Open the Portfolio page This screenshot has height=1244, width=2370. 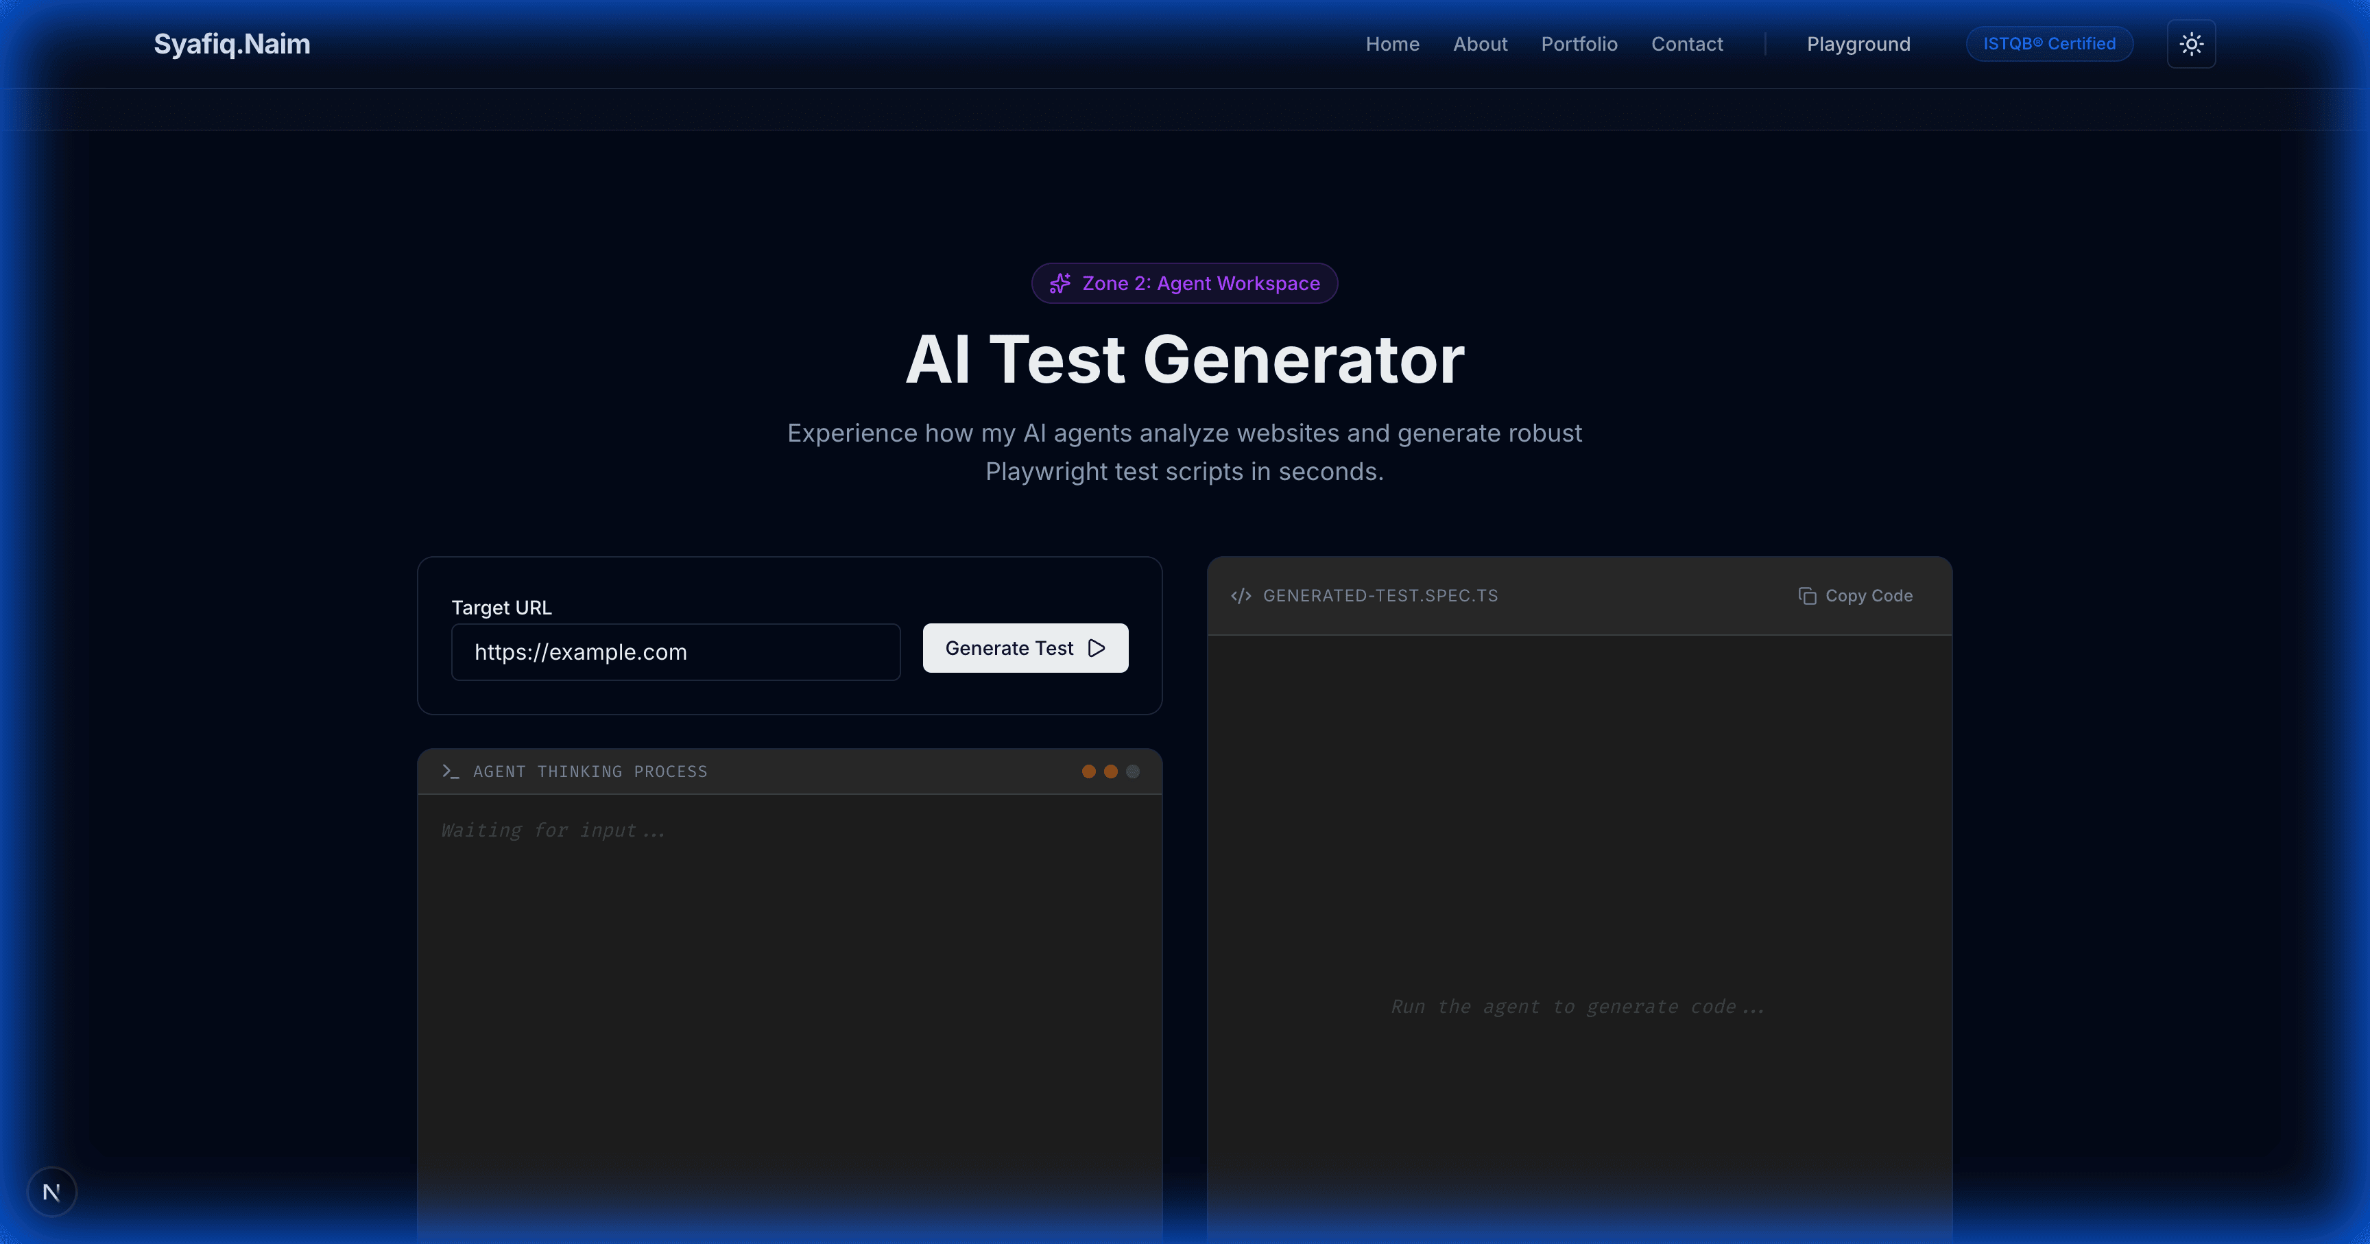point(1579,43)
